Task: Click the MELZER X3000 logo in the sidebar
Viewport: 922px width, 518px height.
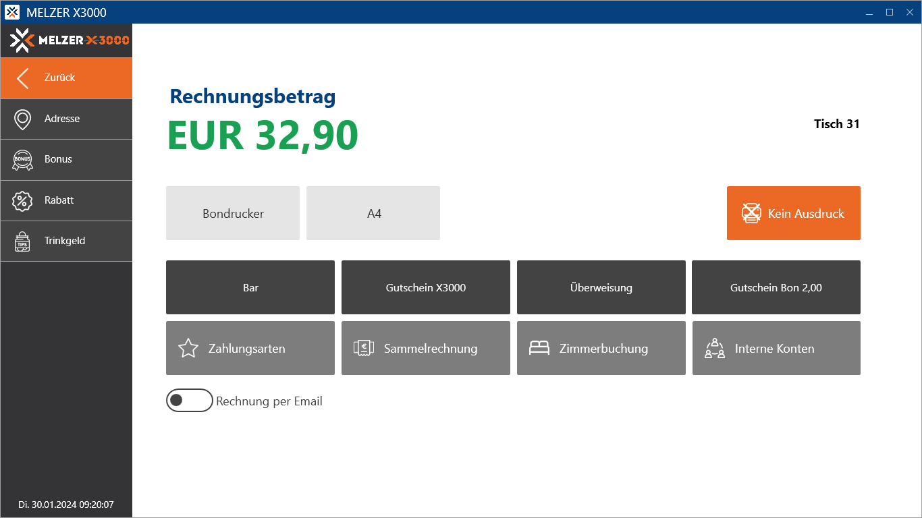Action: tap(70, 40)
